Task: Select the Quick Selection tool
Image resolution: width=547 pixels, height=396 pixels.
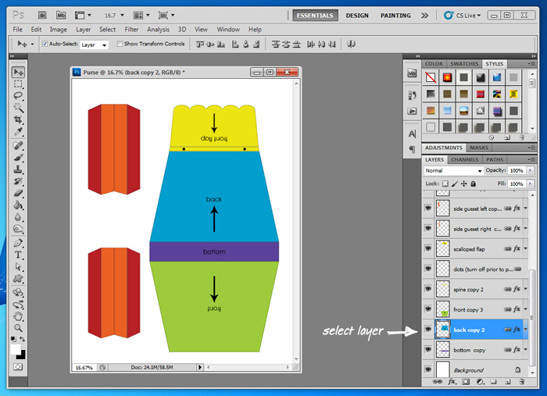Action: [x=18, y=108]
